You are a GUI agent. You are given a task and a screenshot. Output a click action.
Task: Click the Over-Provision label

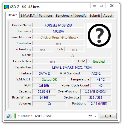[68, 91]
